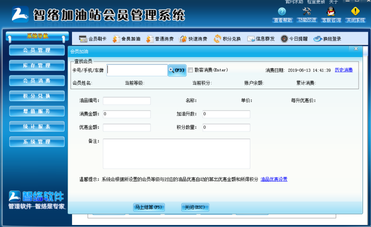
Task: Open the 今日提醒 toolbar item
Action: pyautogui.click(x=294, y=39)
